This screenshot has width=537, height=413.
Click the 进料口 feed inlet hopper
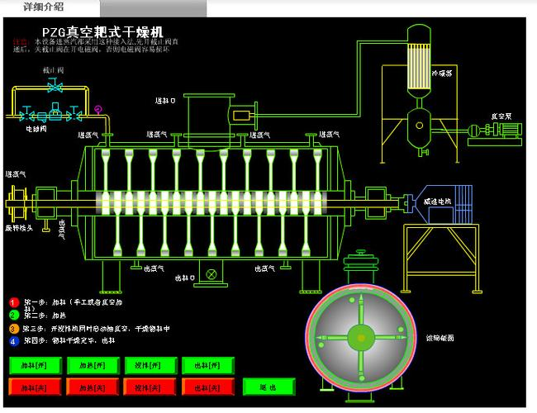206,115
